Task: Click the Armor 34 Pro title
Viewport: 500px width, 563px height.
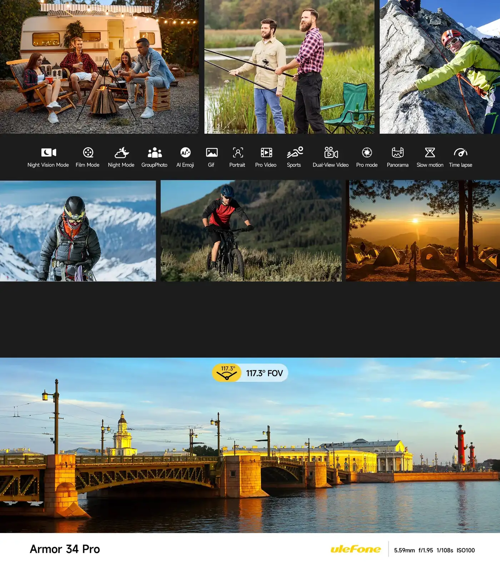Action: [65, 549]
